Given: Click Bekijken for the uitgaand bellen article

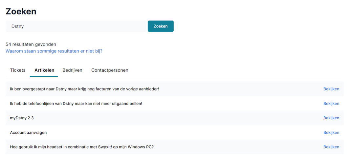Looking at the screenshot, I should [331, 104].
